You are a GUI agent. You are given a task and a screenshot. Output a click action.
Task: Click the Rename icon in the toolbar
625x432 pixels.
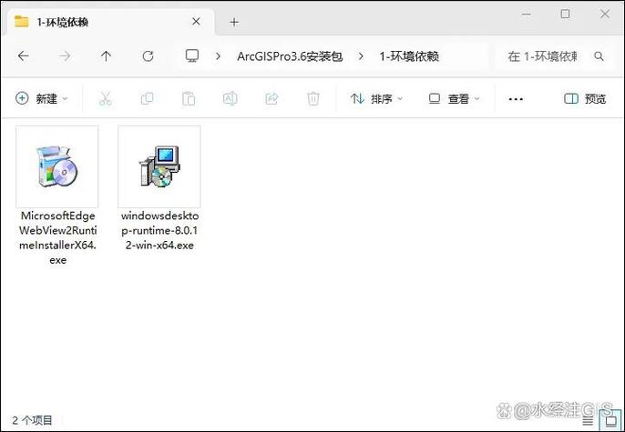(x=230, y=98)
